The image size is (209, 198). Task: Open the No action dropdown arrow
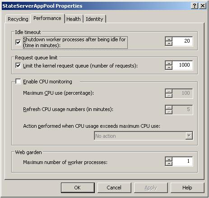(x=189, y=136)
